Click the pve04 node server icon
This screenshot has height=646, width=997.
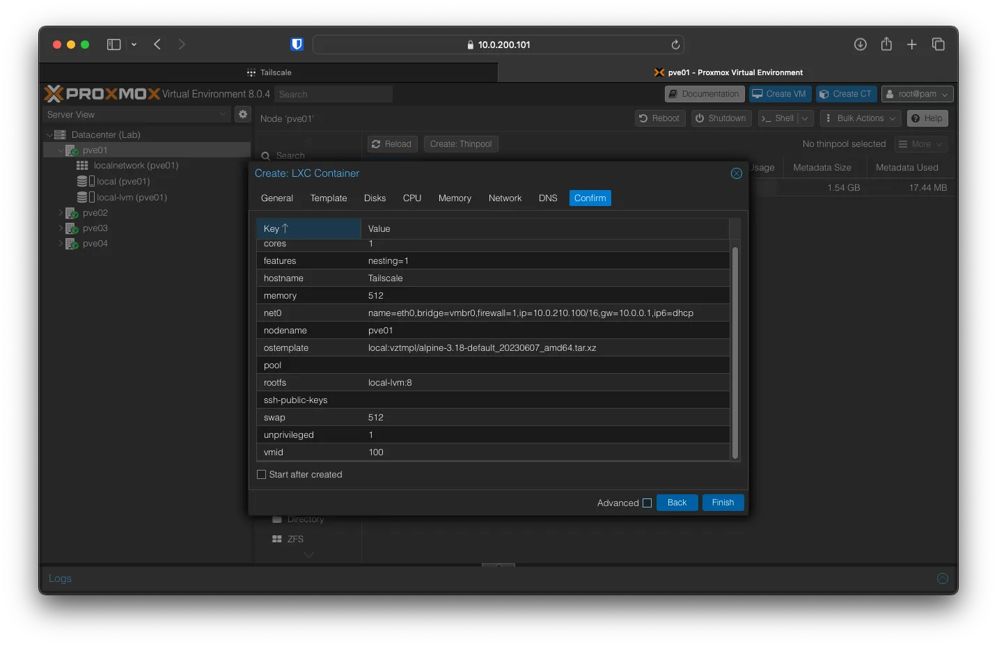[72, 244]
